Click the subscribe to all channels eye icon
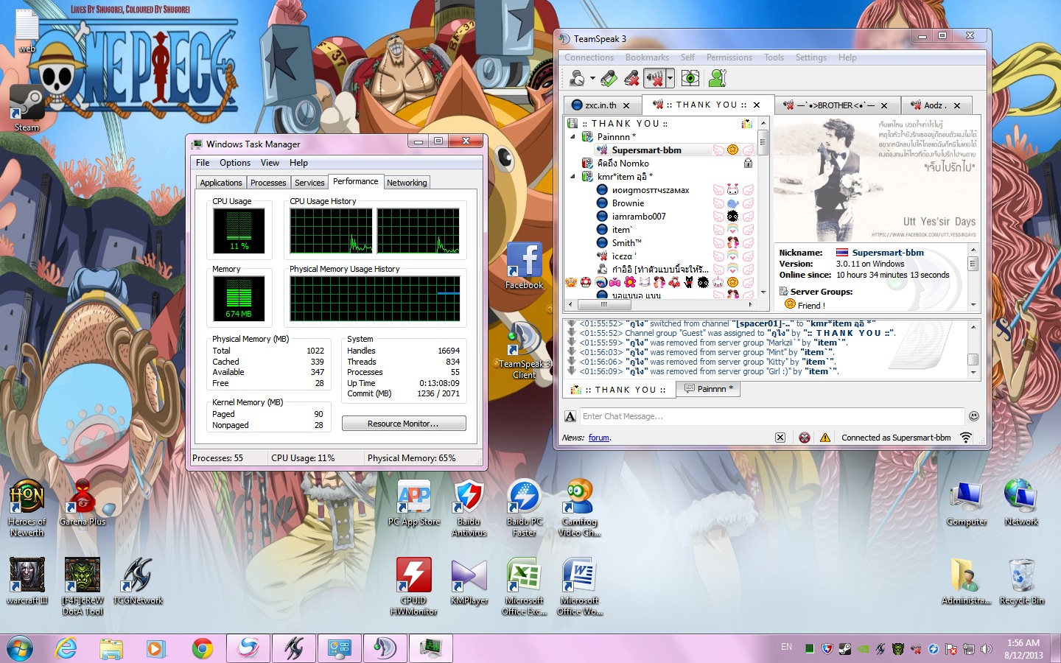The image size is (1061, 663). (690, 77)
